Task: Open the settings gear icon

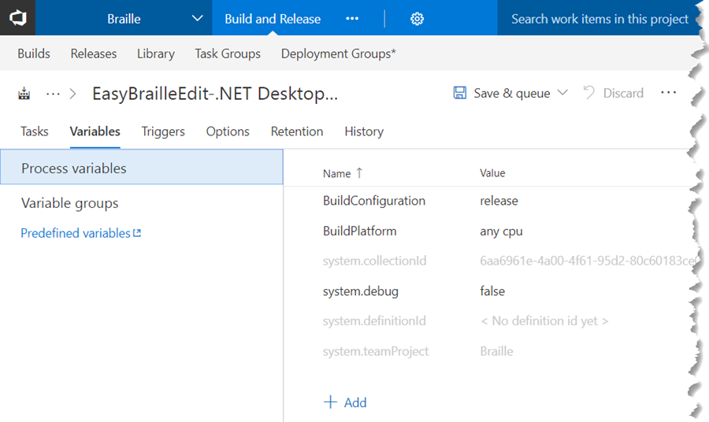Action: coord(418,19)
